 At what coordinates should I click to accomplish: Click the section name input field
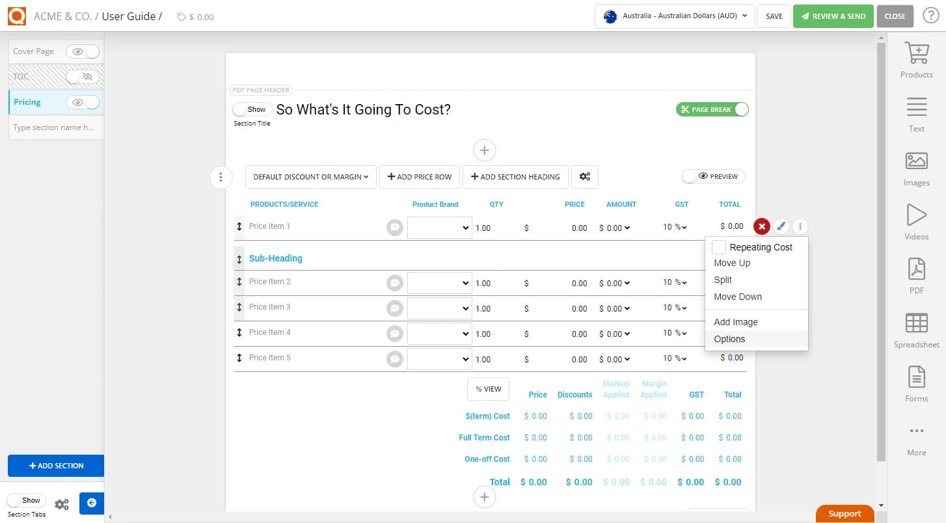pos(55,127)
